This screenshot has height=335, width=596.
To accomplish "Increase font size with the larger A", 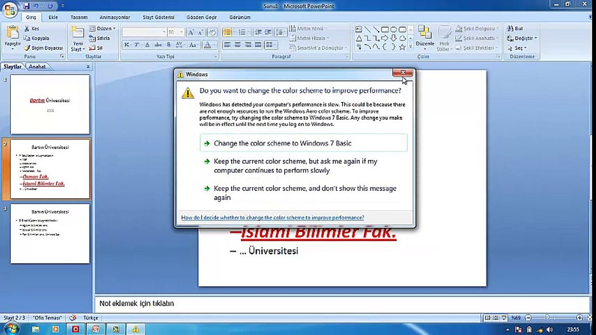I will pos(191,32).
